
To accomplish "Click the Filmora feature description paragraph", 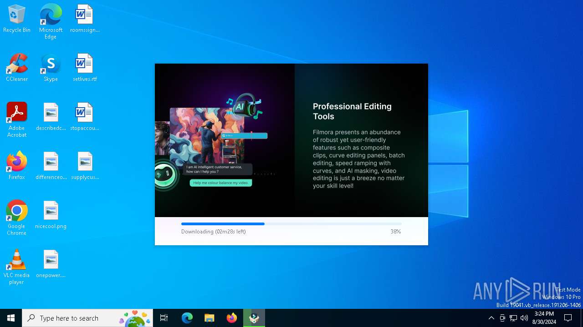I will pyautogui.click(x=359, y=159).
